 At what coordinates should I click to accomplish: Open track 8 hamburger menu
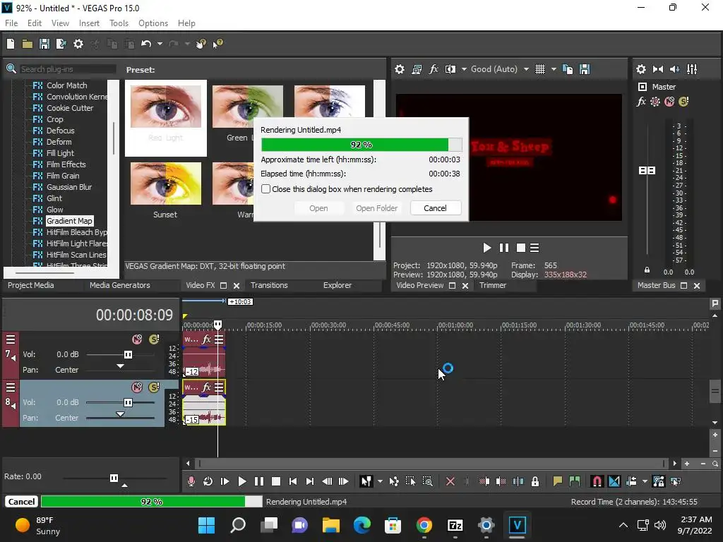point(11,387)
